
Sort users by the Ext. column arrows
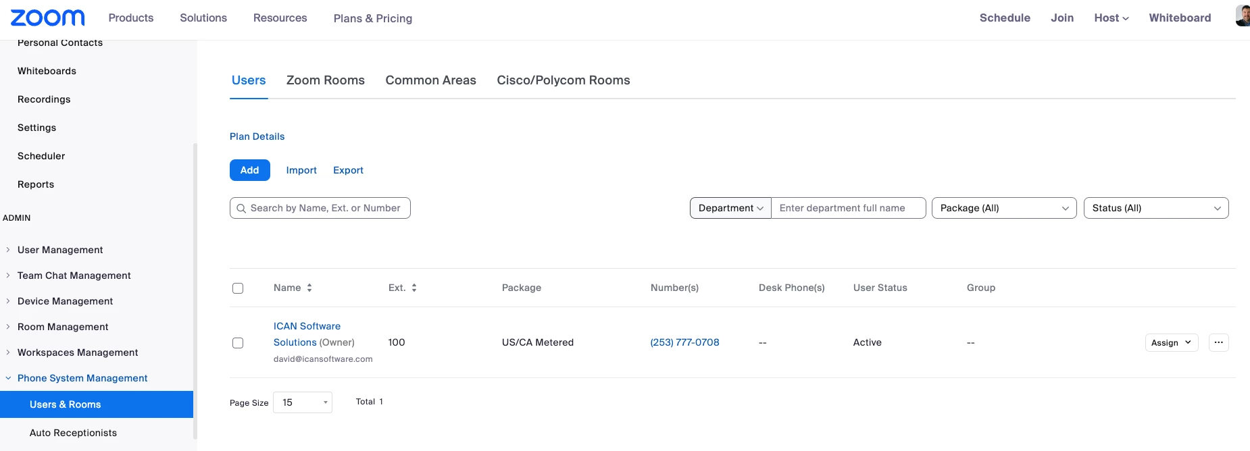pos(414,288)
